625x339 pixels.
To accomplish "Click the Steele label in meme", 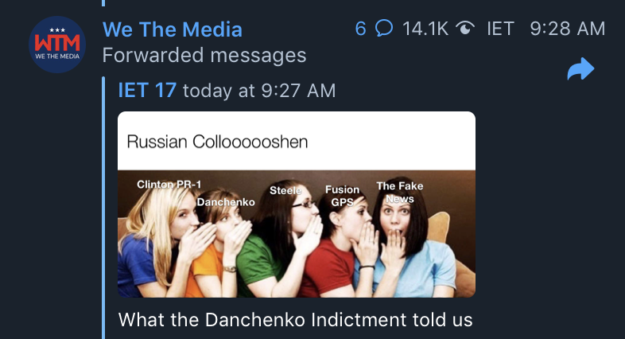I will [285, 190].
